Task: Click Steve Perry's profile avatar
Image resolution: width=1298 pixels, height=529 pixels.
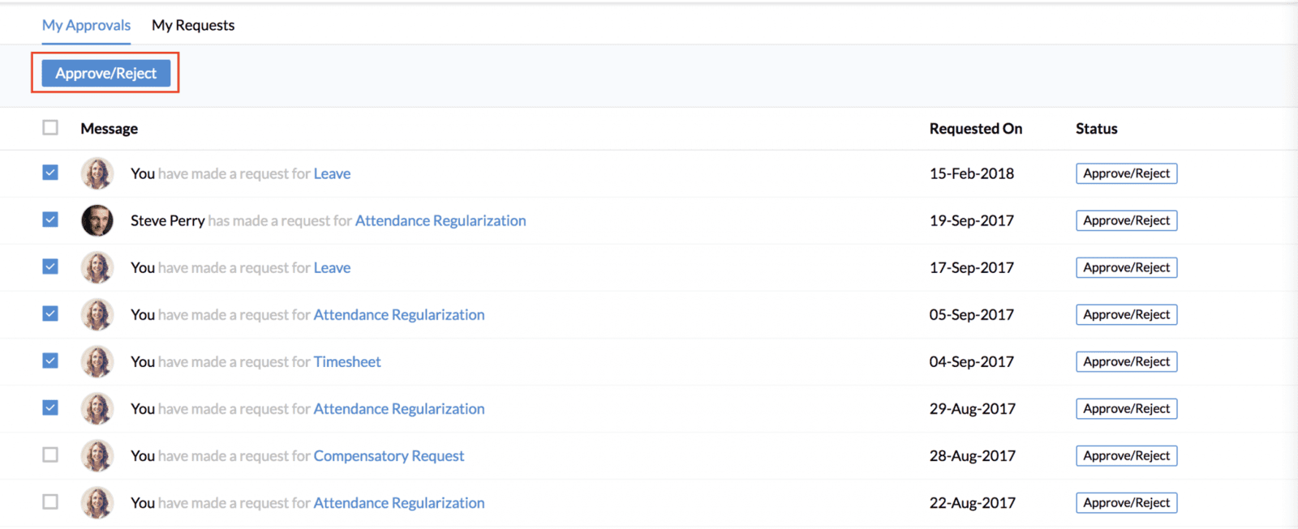Action: pos(97,220)
